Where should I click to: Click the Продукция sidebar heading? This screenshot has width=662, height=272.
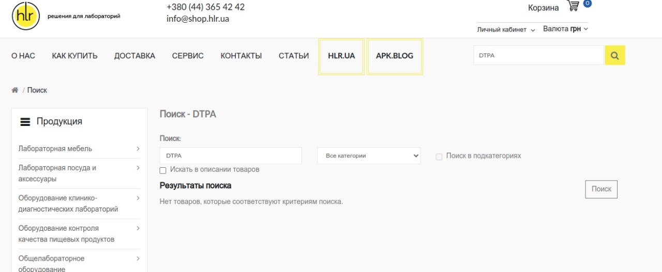[x=59, y=122]
